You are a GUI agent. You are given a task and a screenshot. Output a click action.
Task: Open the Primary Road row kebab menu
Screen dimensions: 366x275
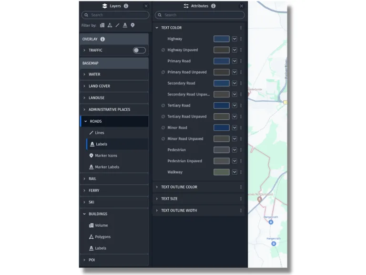pos(241,61)
